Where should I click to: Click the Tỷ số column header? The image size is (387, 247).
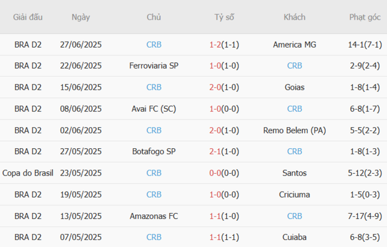click(x=224, y=17)
